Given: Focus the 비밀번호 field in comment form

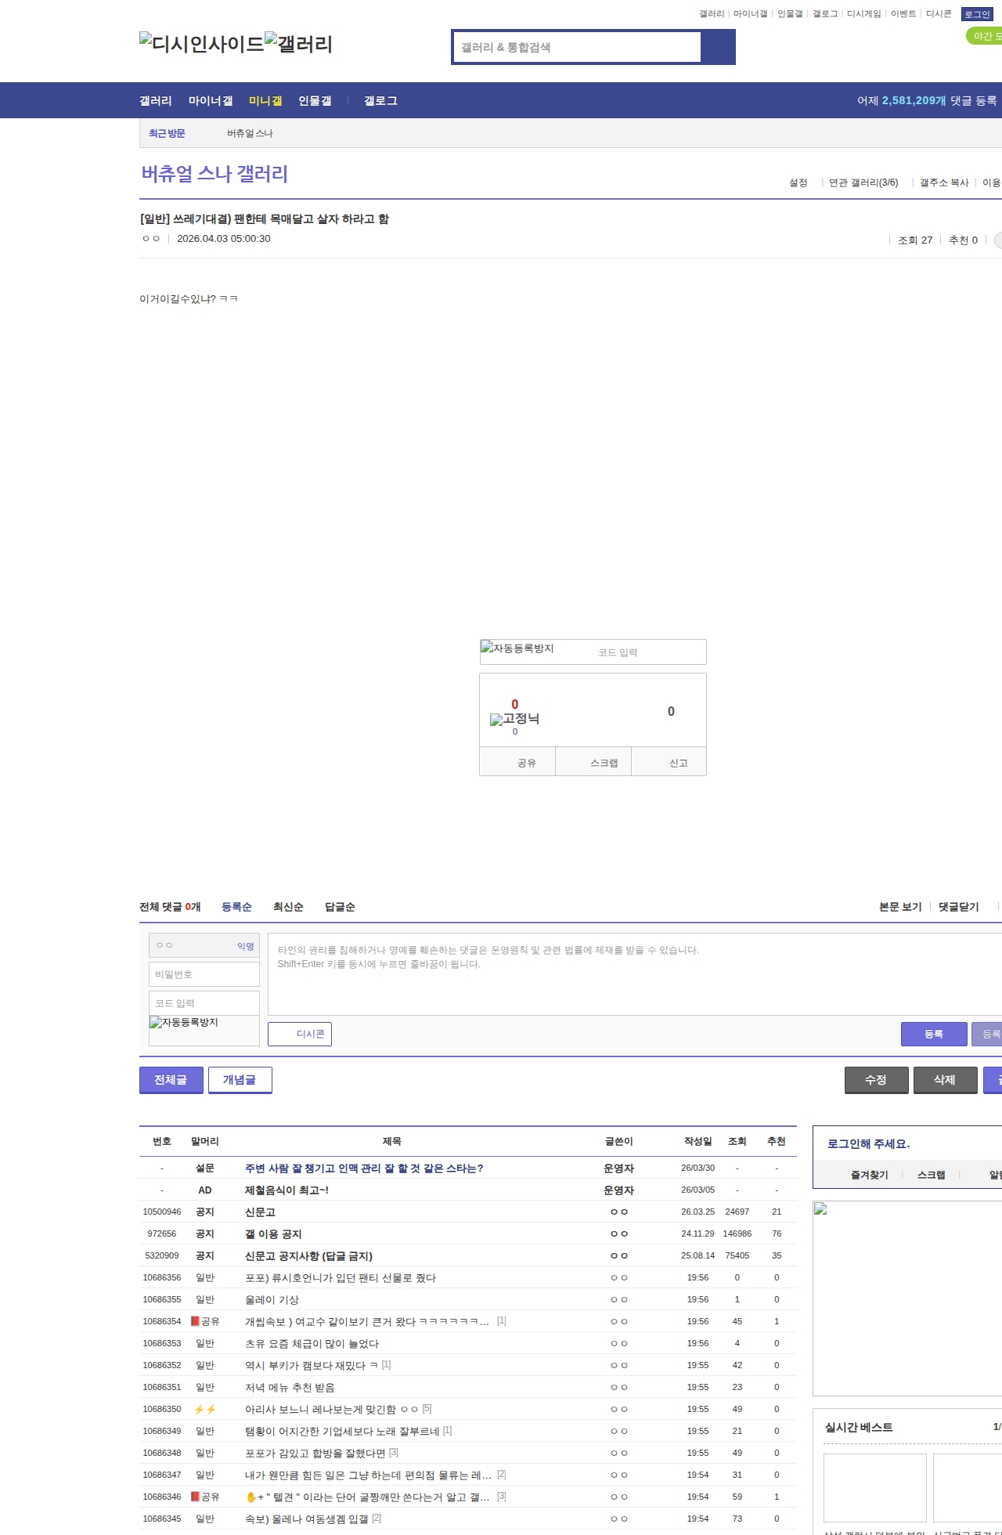Looking at the screenshot, I should tap(204, 974).
